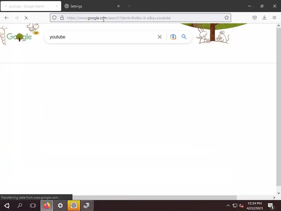Open the notification center icon

[271, 206]
